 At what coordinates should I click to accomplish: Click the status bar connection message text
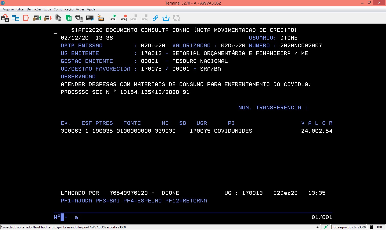click(x=64, y=227)
